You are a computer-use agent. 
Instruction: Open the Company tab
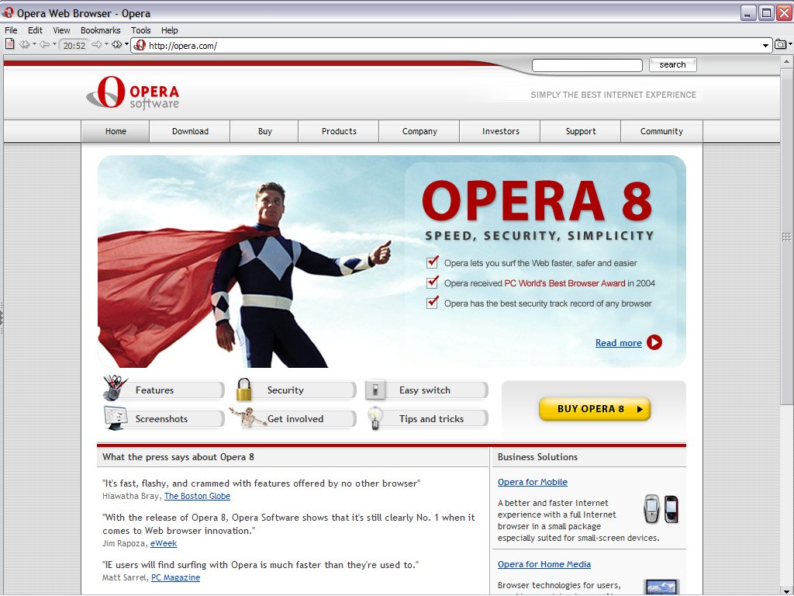419,131
